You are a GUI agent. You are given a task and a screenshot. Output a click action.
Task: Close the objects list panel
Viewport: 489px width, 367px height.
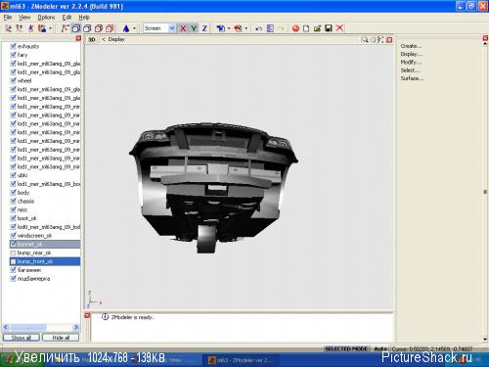click(x=78, y=38)
